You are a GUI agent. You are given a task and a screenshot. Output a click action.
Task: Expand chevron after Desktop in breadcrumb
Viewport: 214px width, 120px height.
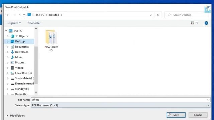[x=61, y=15]
